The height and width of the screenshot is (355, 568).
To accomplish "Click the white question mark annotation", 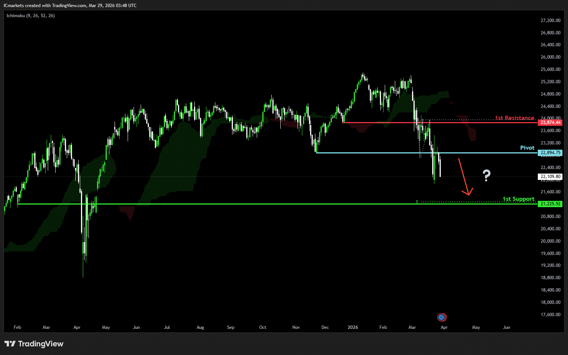I will tap(486, 175).
